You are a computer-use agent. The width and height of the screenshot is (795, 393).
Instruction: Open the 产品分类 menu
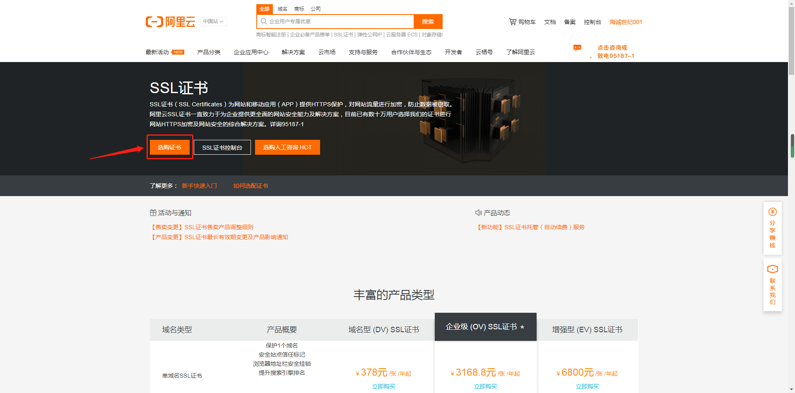(209, 52)
